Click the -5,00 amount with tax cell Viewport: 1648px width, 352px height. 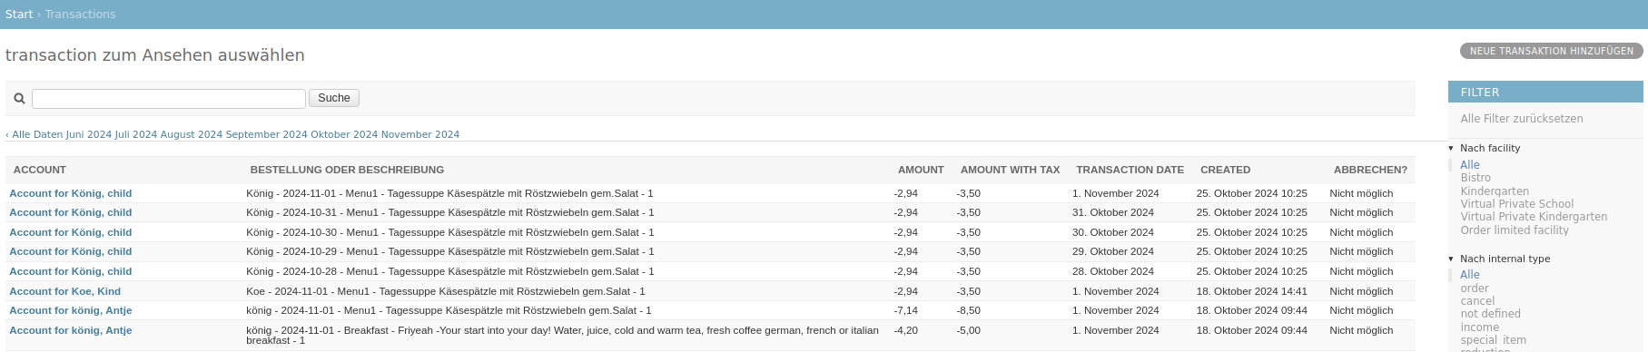(969, 330)
